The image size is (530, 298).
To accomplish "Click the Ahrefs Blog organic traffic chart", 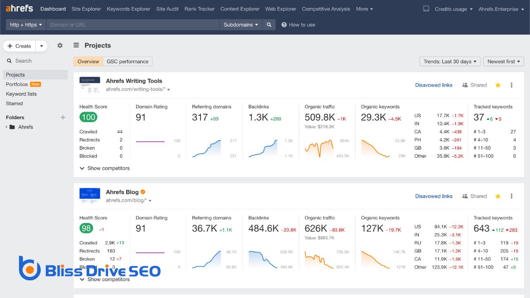I will (319, 260).
